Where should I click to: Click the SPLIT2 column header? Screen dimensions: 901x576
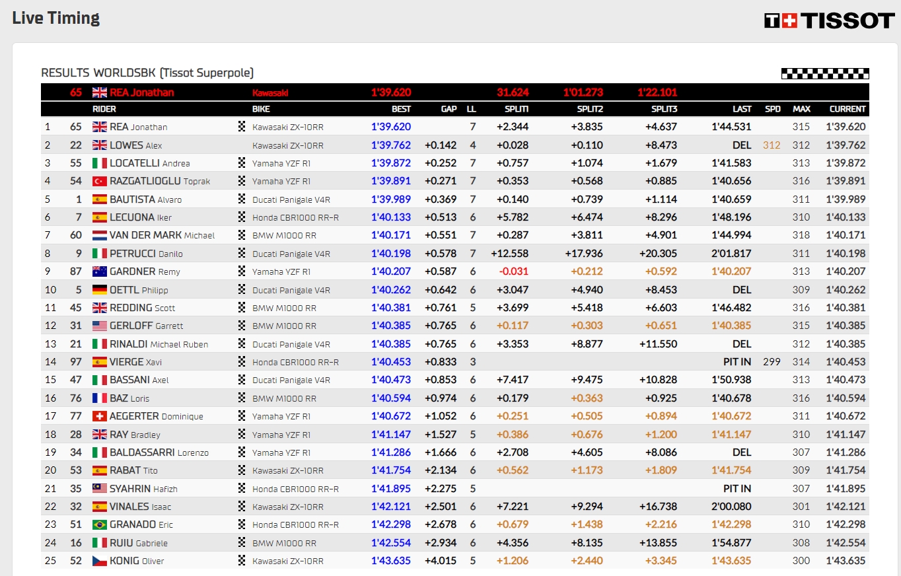tap(590, 109)
